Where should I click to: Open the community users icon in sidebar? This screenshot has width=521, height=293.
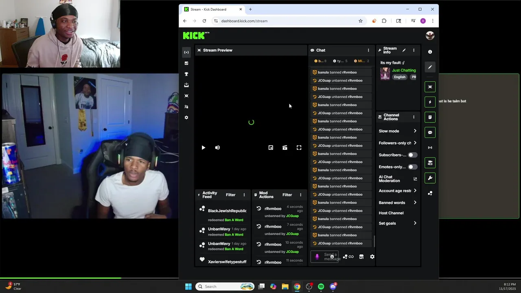tap(186, 107)
